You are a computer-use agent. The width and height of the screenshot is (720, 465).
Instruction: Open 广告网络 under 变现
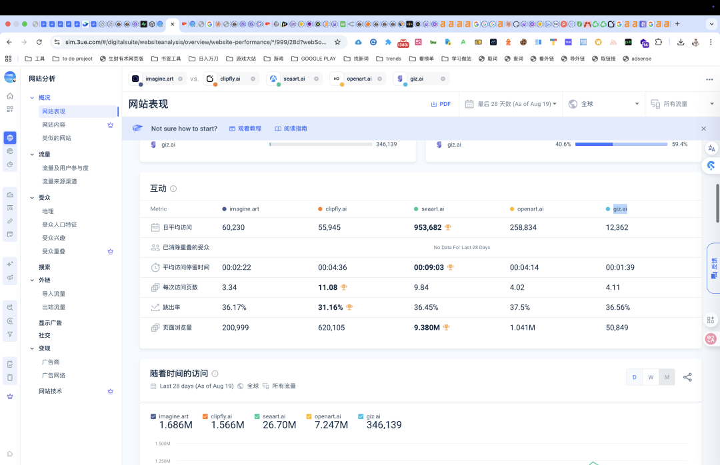point(54,376)
